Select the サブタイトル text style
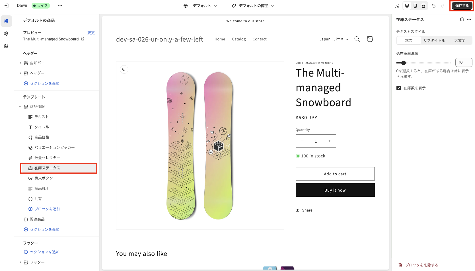This screenshot has width=475, height=271. click(434, 40)
